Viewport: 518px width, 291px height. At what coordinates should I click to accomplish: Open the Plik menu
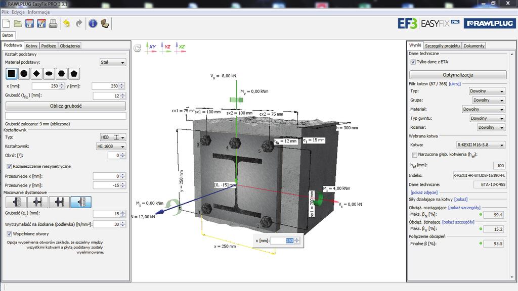point(5,12)
